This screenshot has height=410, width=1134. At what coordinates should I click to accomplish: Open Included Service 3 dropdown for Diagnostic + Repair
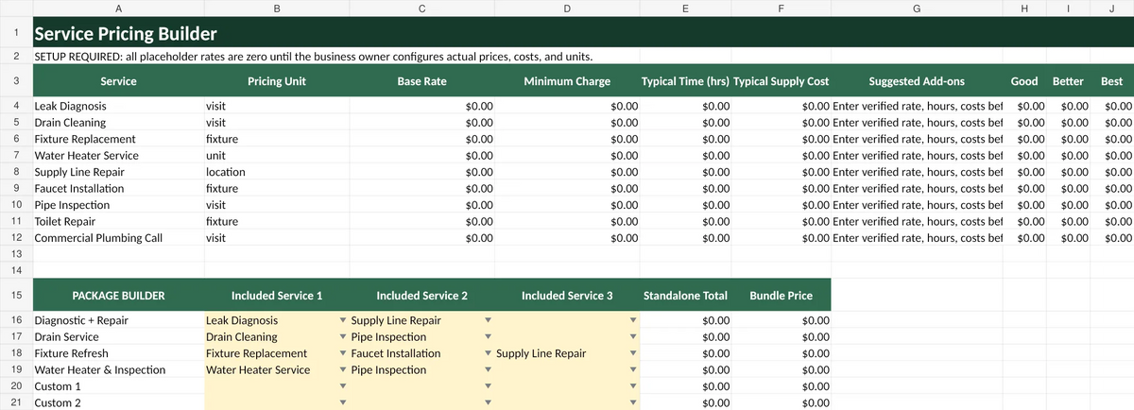click(633, 321)
